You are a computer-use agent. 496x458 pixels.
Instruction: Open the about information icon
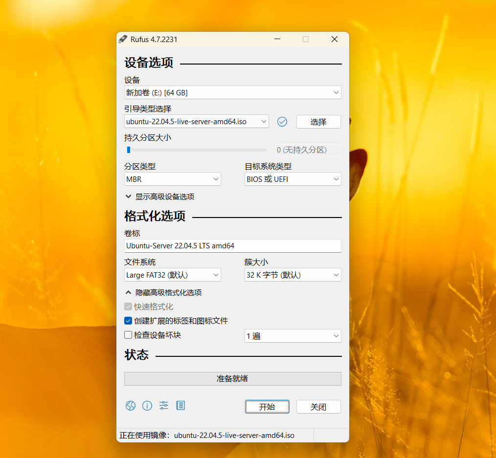(x=147, y=406)
